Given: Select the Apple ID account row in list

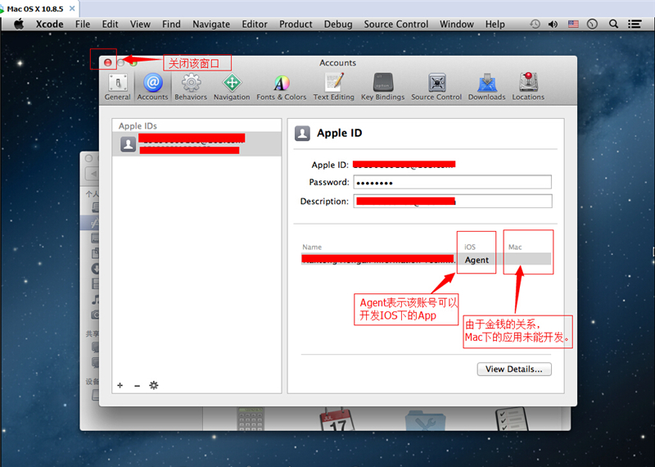Looking at the screenshot, I should tap(196, 144).
